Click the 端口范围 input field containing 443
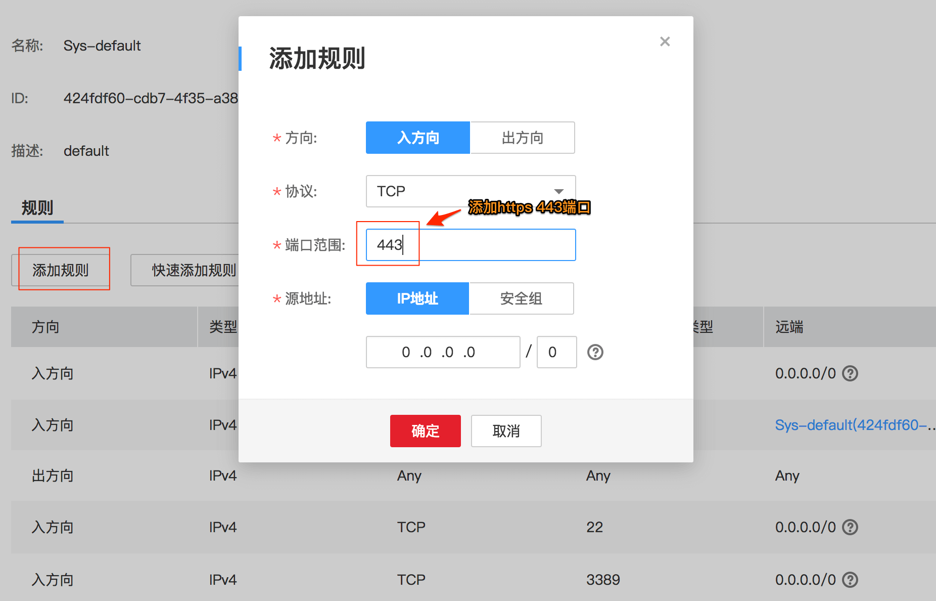The height and width of the screenshot is (601, 936). point(471,245)
